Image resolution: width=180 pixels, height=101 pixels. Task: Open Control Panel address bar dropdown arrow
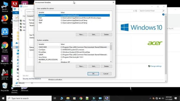(134, 11)
